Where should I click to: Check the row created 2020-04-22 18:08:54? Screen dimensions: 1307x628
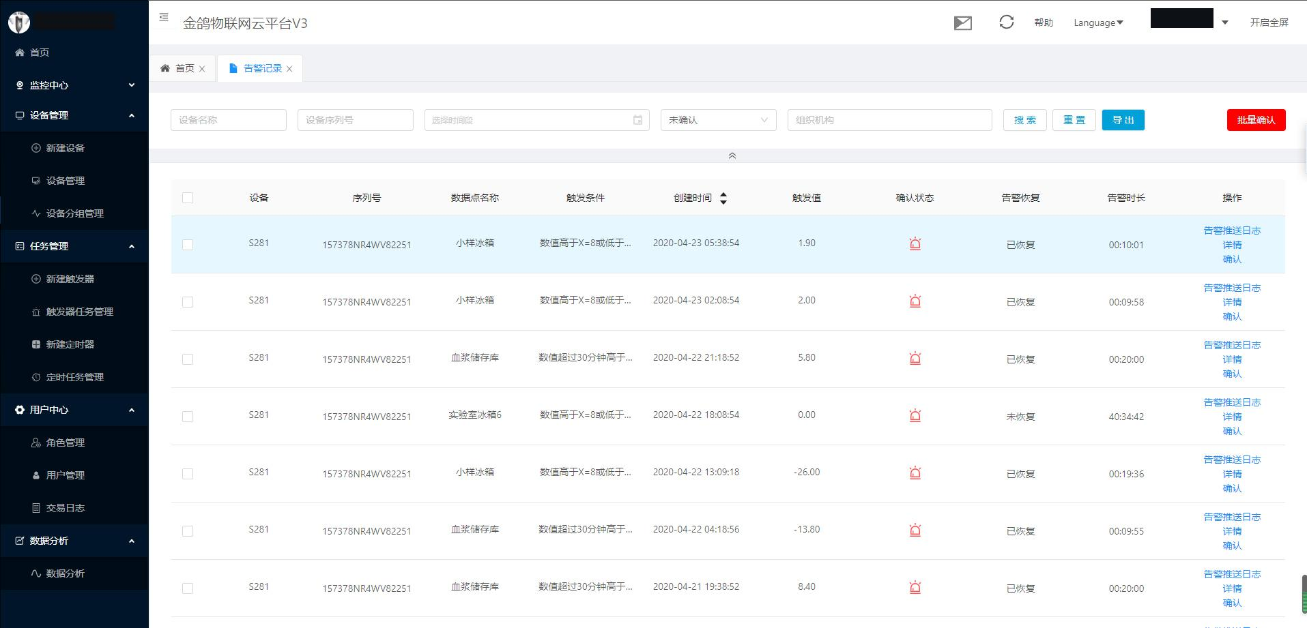click(188, 417)
